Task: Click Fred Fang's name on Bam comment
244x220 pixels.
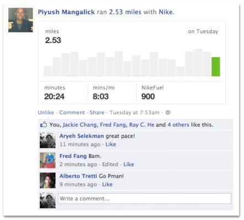Action: click(73, 156)
